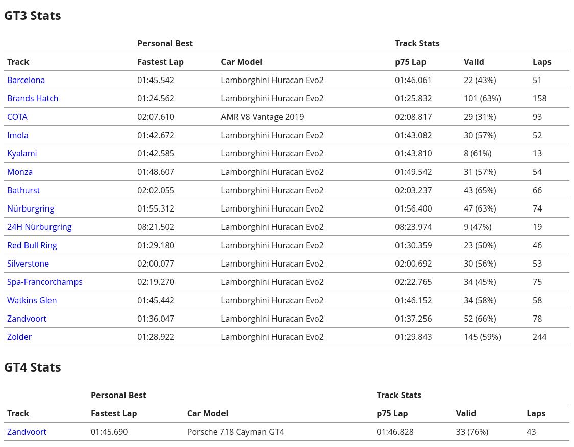Click the GT3 Stats heading
The width and height of the screenshot is (574, 447).
[x=33, y=16]
